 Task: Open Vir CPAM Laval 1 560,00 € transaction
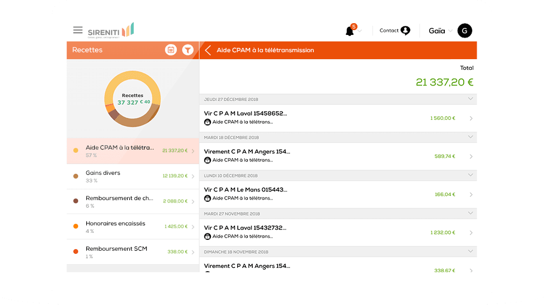pyautogui.click(x=338, y=118)
